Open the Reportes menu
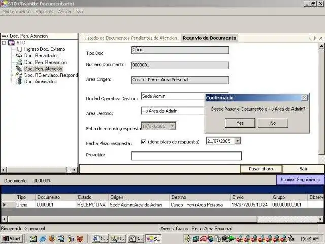 pyautogui.click(x=44, y=11)
